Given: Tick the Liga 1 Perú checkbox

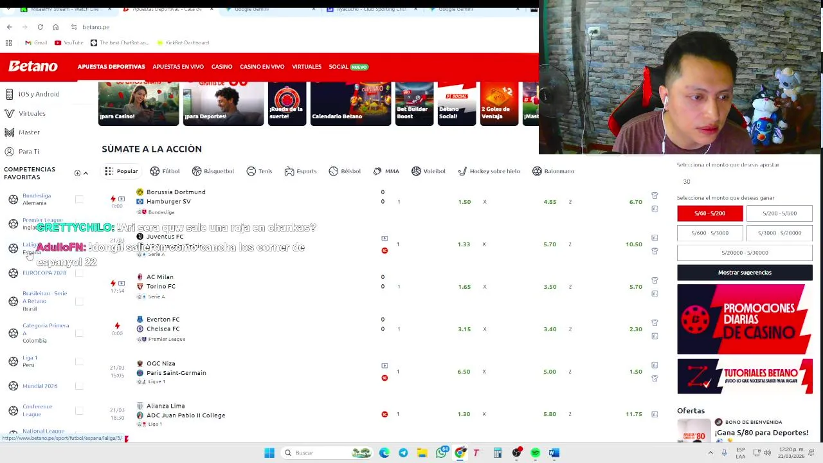Looking at the screenshot, I should click(79, 361).
